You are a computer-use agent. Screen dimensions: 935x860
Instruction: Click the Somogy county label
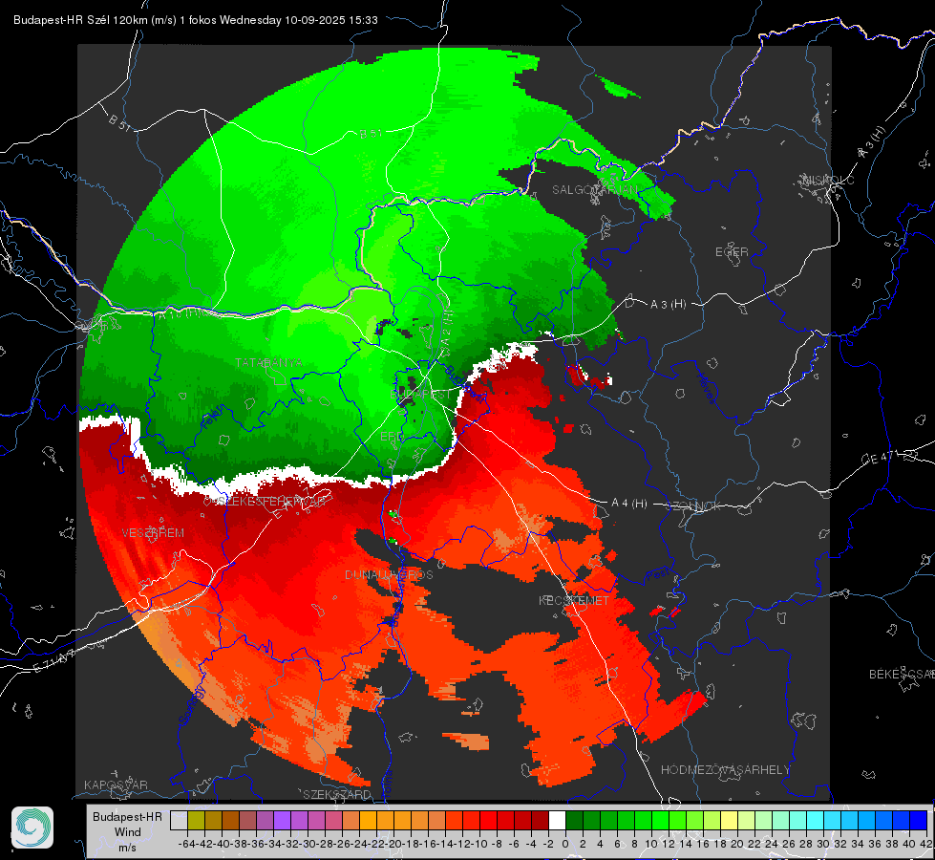192,705
